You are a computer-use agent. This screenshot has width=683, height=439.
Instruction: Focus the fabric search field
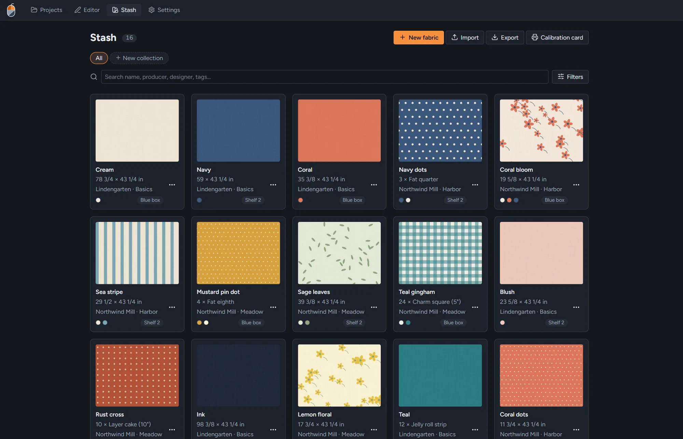[324, 77]
